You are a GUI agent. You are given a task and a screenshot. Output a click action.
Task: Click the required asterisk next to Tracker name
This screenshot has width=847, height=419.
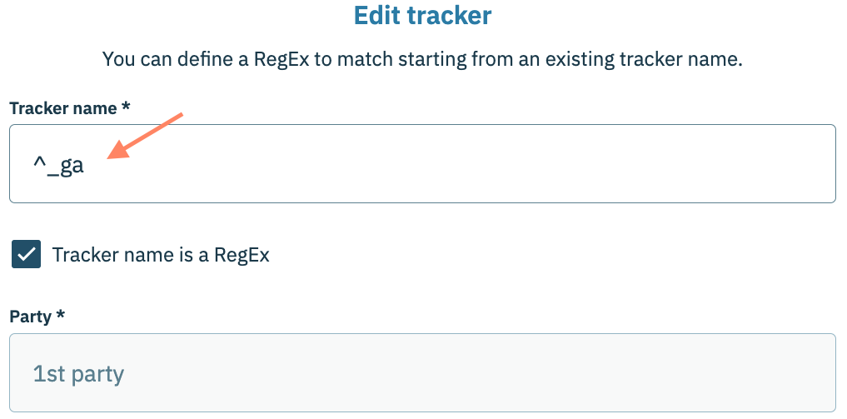point(127,107)
